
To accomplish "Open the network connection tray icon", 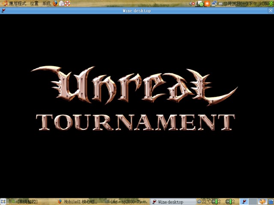I will point(214,3).
